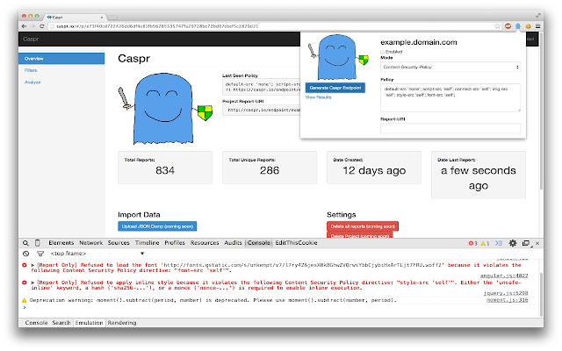Click the Total Reports 834 card

[x=165, y=168]
